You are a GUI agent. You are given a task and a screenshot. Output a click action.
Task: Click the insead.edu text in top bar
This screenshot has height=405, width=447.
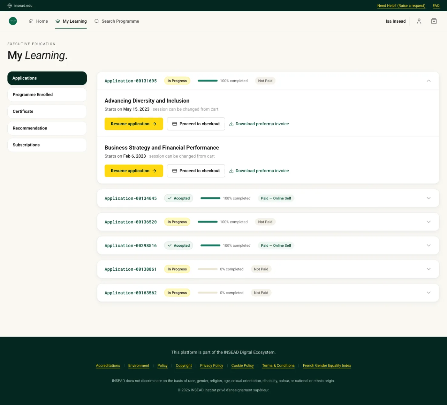coord(23,5)
